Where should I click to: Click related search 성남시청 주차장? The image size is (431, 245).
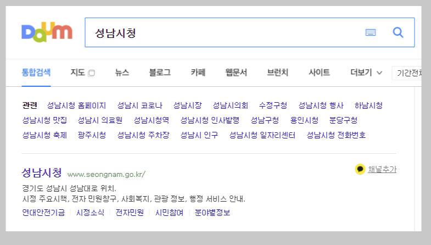tap(143, 135)
